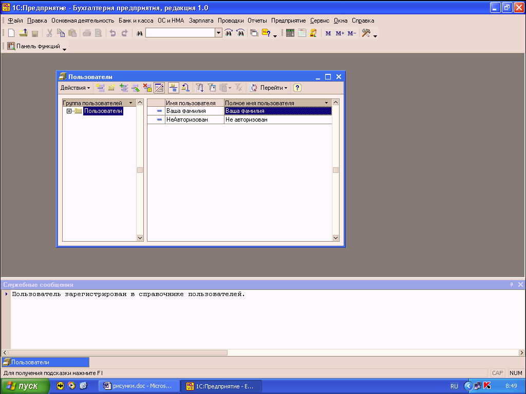Image resolution: width=526 pixels, height=394 pixels.
Task: Click the yellow help question mark icon
Action: click(x=297, y=88)
